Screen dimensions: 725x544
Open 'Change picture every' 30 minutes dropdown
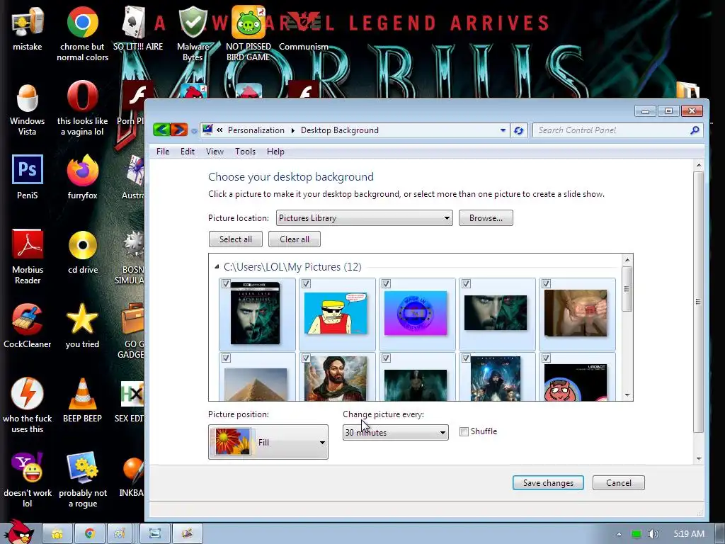(395, 433)
